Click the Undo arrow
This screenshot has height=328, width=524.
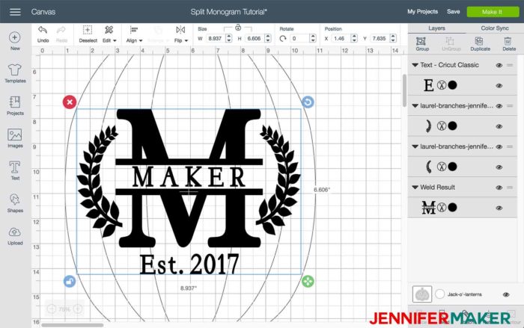tap(43, 30)
